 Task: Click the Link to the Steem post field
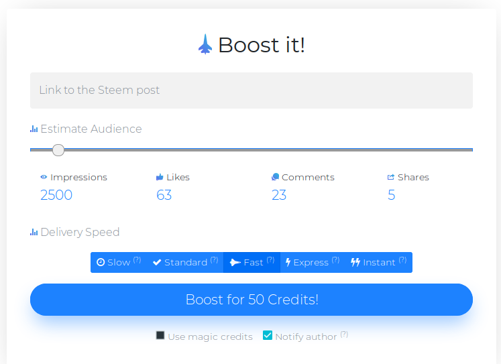click(x=251, y=90)
